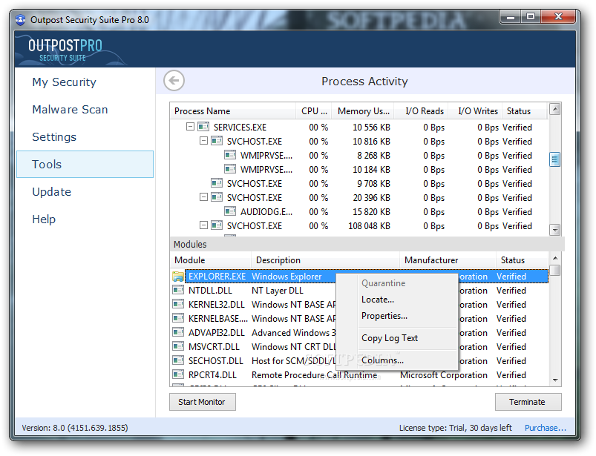Collapse the SERVICES.EXE tree node

pos(191,127)
